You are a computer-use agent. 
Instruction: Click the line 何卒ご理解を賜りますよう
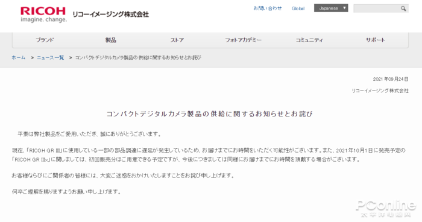tap(67, 192)
